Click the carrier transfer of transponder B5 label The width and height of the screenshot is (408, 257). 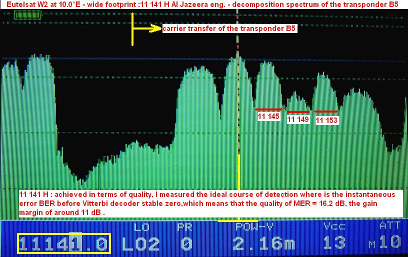click(x=230, y=29)
